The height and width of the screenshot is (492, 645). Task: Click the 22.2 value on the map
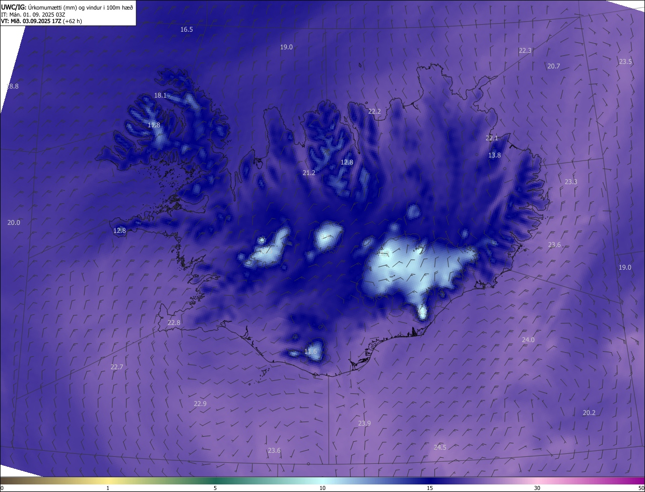click(374, 112)
